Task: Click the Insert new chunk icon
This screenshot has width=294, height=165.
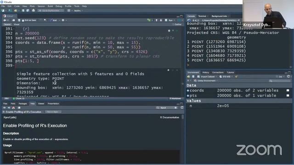Action: point(149,20)
